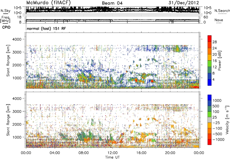Click the 20:00 time tick label
Image resolution: width=230 pixels, height=159 pixels.
170,153
